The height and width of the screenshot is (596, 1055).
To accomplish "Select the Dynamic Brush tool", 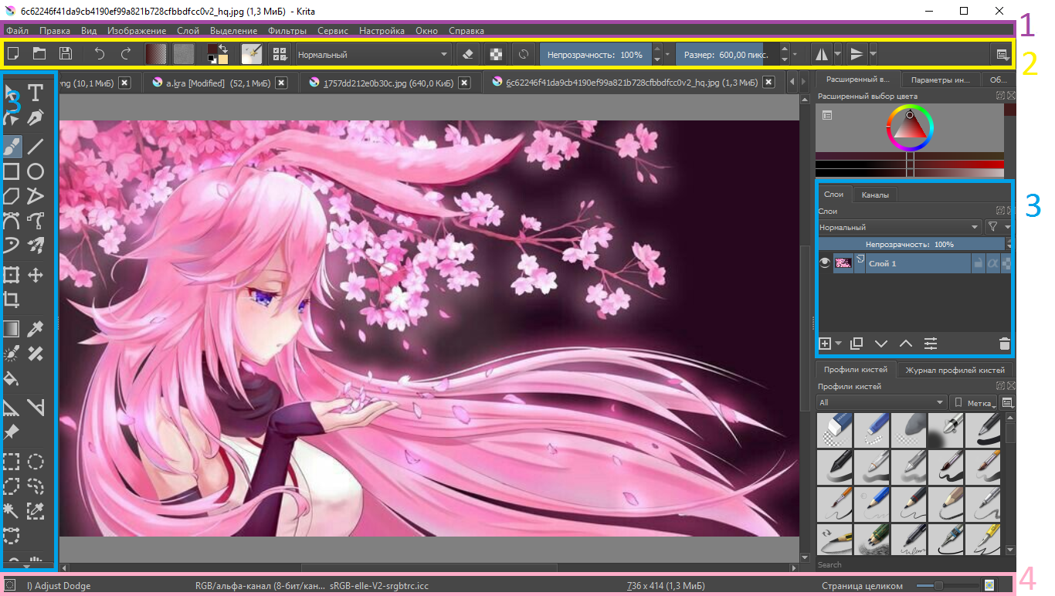I will (x=12, y=246).
